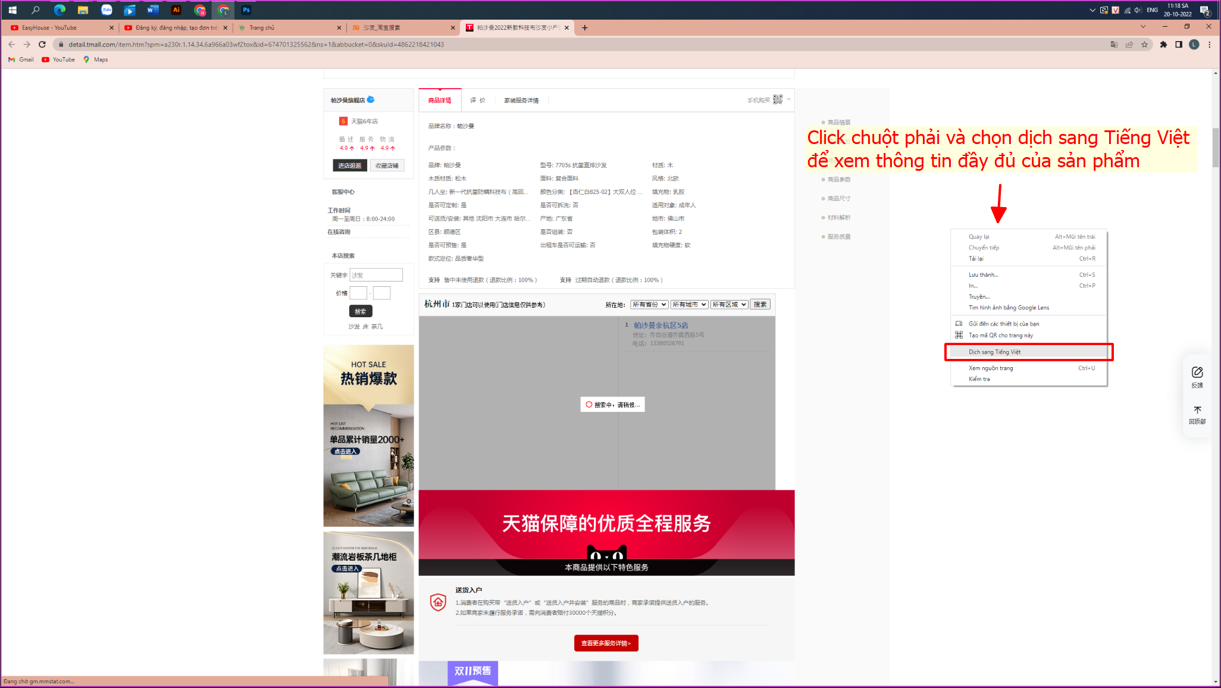Click the 反馈 feedback edit icon
Image resolution: width=1221 pixels, height=688 pixels.
(1197, 373)
